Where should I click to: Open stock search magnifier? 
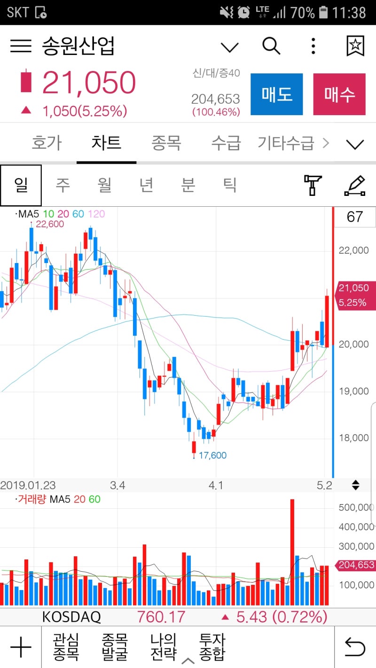click(x=271, y=46)
